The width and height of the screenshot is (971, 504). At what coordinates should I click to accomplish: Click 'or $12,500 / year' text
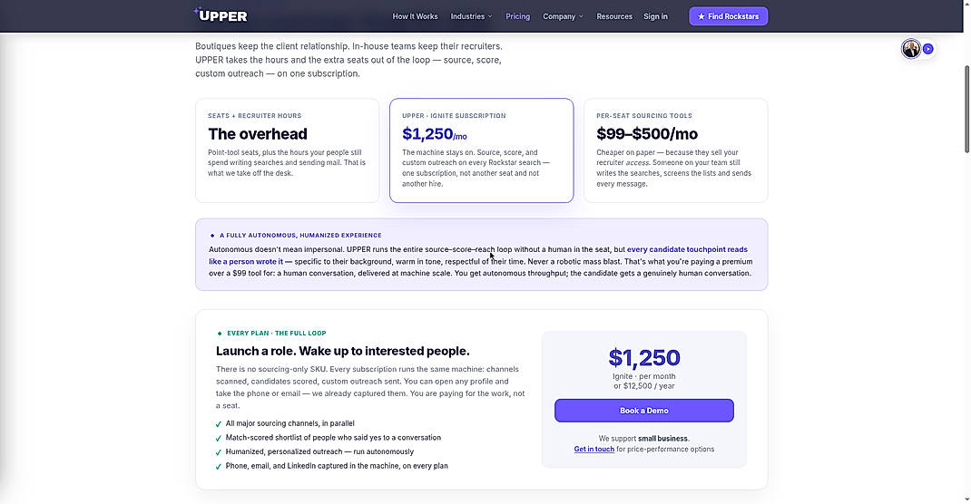click(x=644, y=386)
